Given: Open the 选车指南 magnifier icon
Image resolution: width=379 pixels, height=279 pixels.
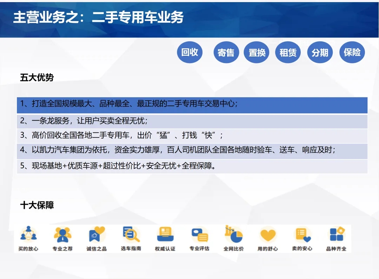Looking at the screenshot, I should (131, 234).
